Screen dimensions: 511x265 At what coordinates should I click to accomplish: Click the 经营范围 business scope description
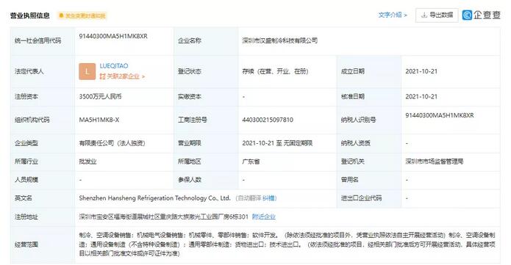pos(287,244)
